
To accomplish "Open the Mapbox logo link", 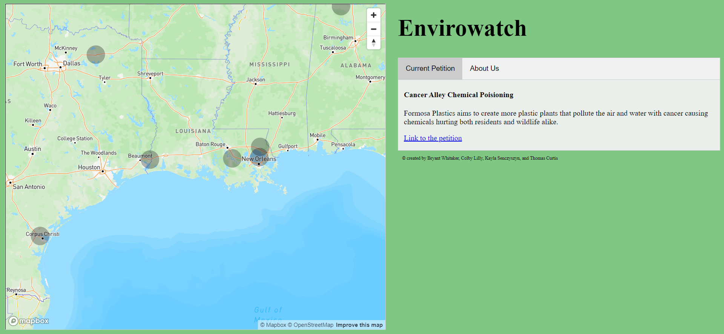I will click(x=29, y=321).
